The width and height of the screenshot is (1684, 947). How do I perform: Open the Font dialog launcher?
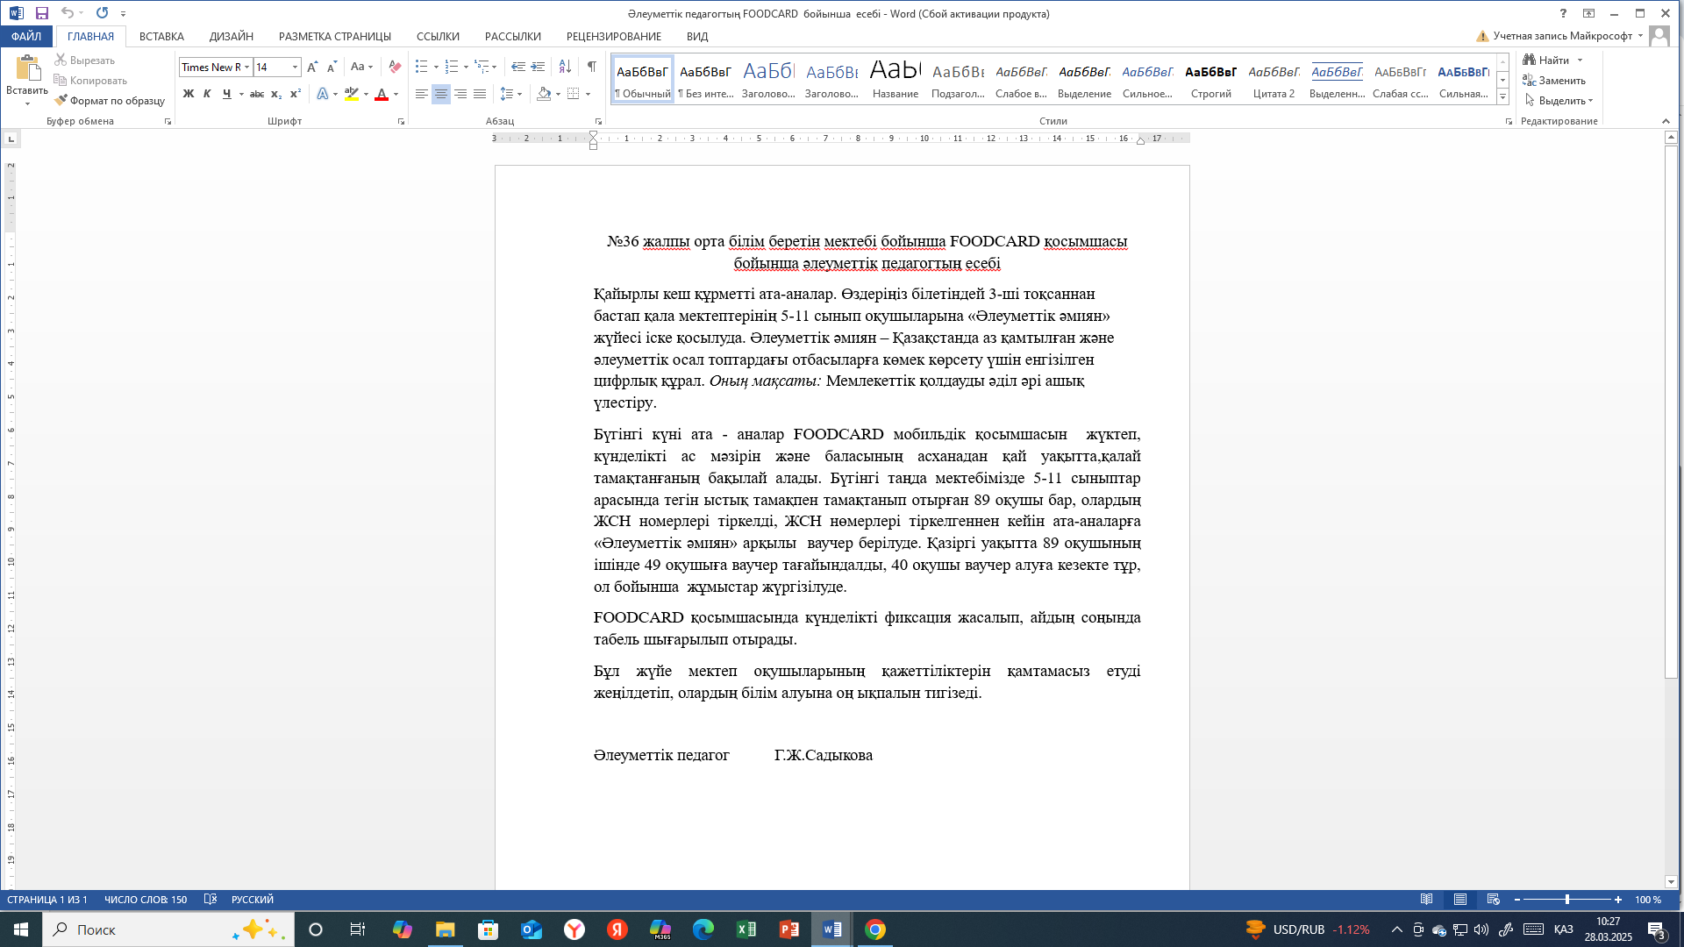coord(401,122)
